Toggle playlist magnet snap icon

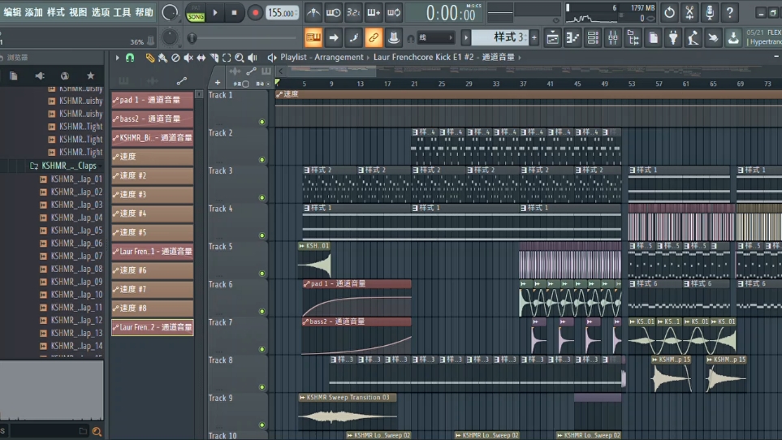(x=130, y=58)
